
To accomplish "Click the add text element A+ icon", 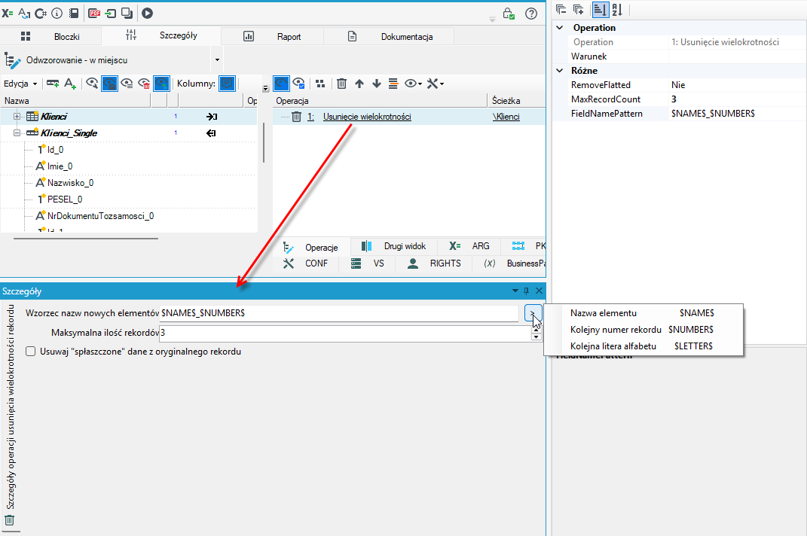I will pos(70,84).
